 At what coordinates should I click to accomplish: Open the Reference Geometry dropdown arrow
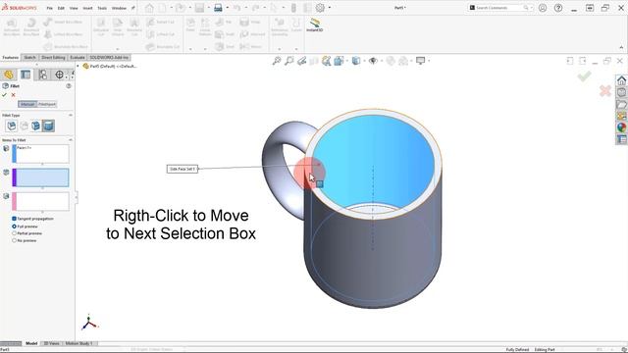tap(279, 49)
